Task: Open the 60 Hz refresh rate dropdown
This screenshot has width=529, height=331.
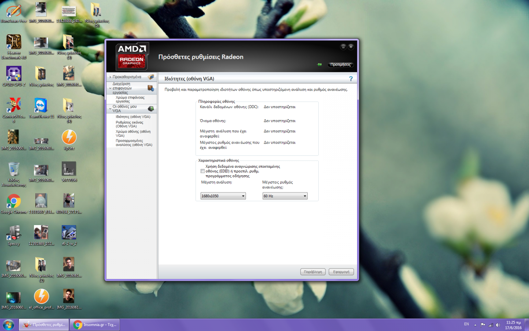Action: [x=285, y=196]
